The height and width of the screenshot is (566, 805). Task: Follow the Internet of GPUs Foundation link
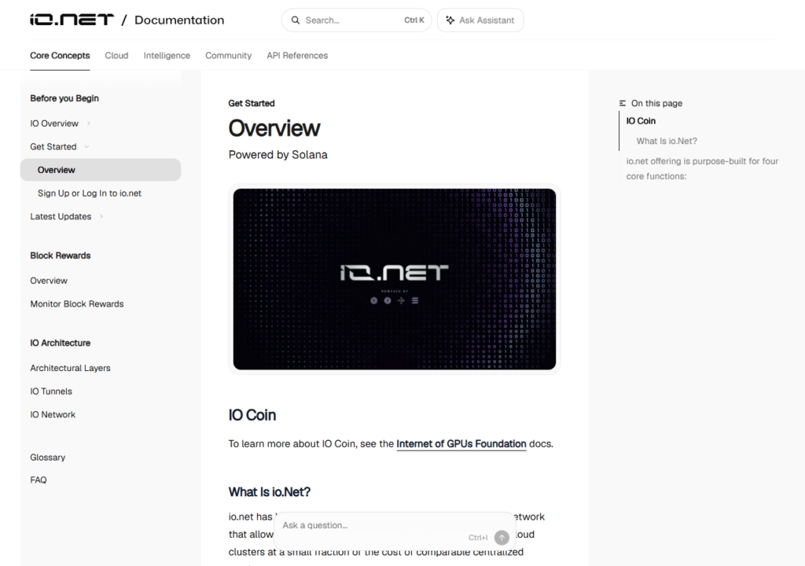coord(461,444)
